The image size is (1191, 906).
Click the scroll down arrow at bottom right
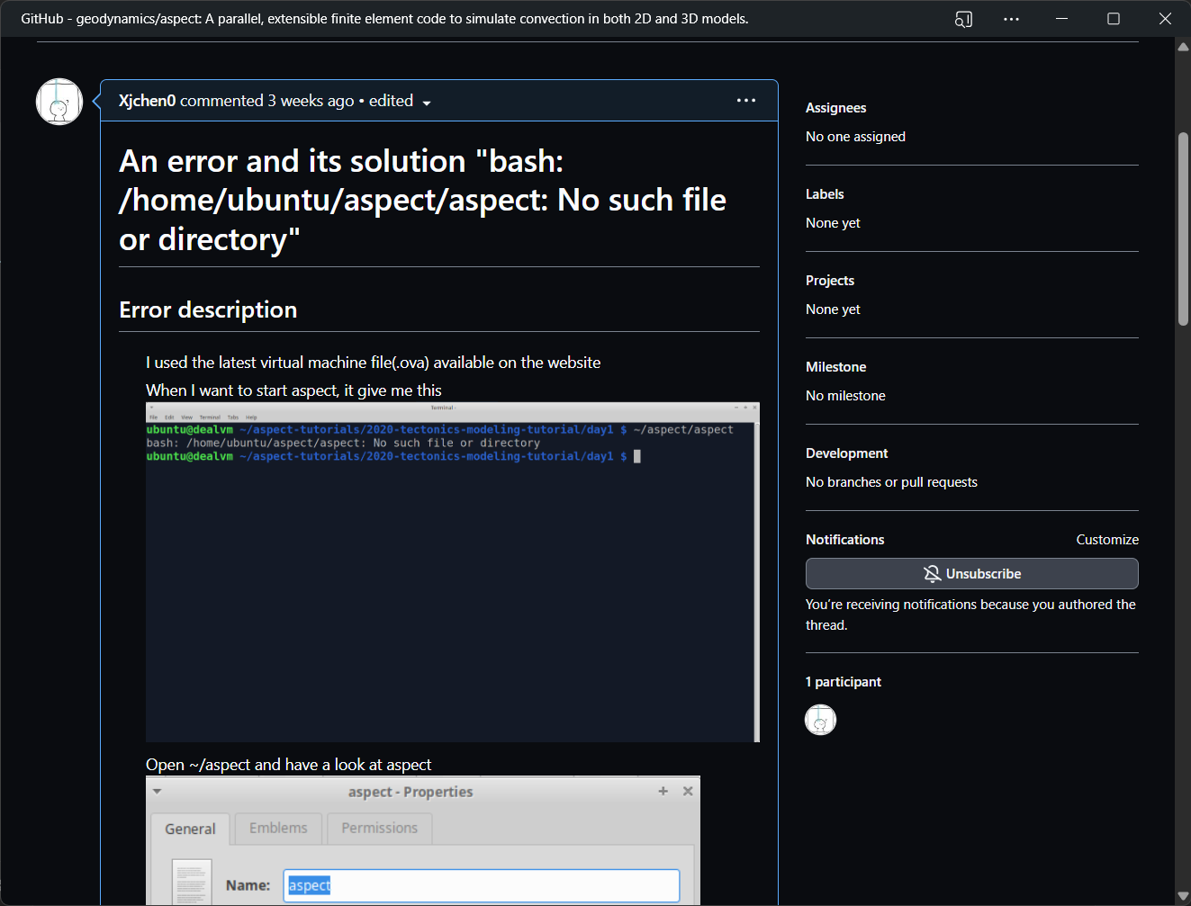(x=1183, y=895)
